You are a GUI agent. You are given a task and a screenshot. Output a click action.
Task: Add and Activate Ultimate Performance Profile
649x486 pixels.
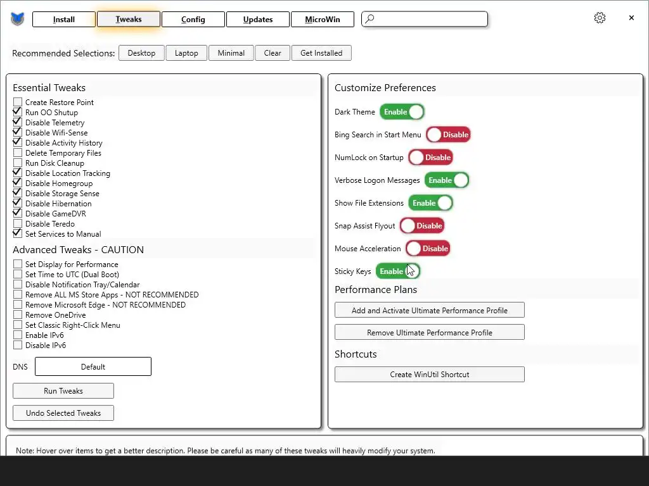tap(430, 310)
